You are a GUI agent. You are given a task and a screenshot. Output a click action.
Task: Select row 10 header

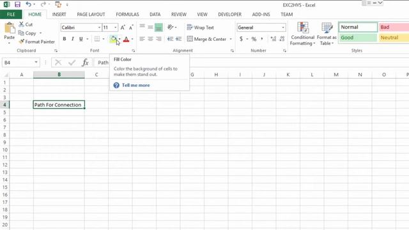point(4,150)
